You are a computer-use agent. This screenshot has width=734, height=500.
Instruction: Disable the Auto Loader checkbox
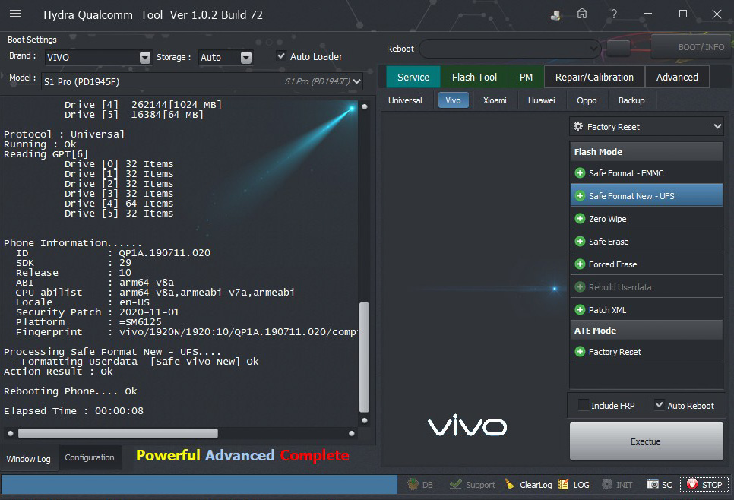(x=281, y=56)
